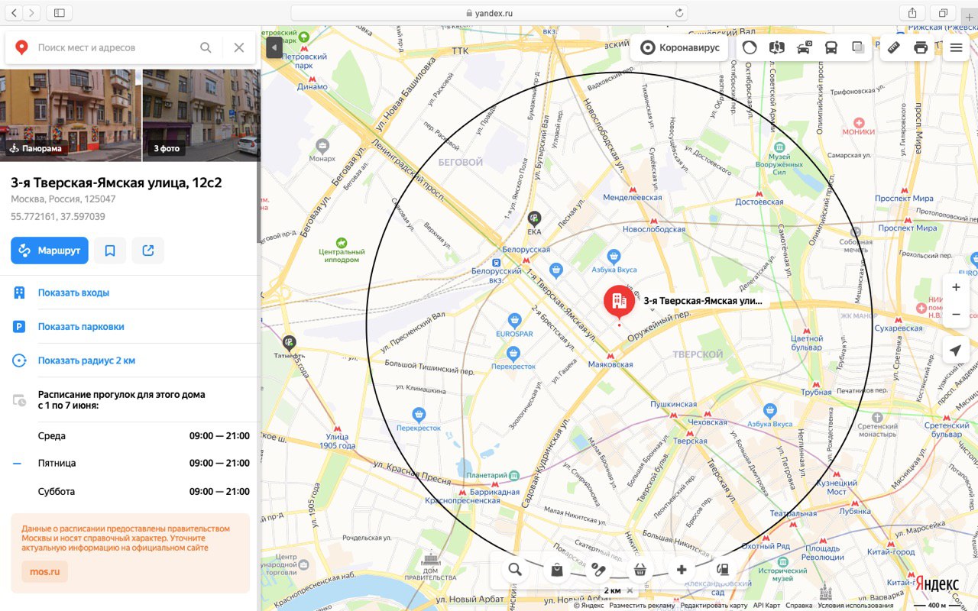
Task: Click the red building pin marker
Action: (619, 302)
